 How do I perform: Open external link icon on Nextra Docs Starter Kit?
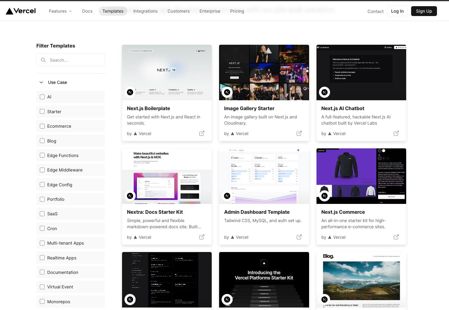click(202, 237)
